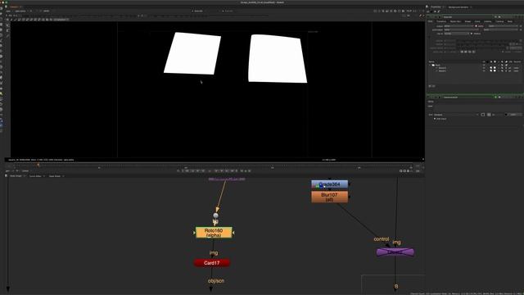Image resolution: width=524 pixels, height=295 pixels.
Task: Open the Motion Blur tab in Roto properties
Action: point(455,21)
